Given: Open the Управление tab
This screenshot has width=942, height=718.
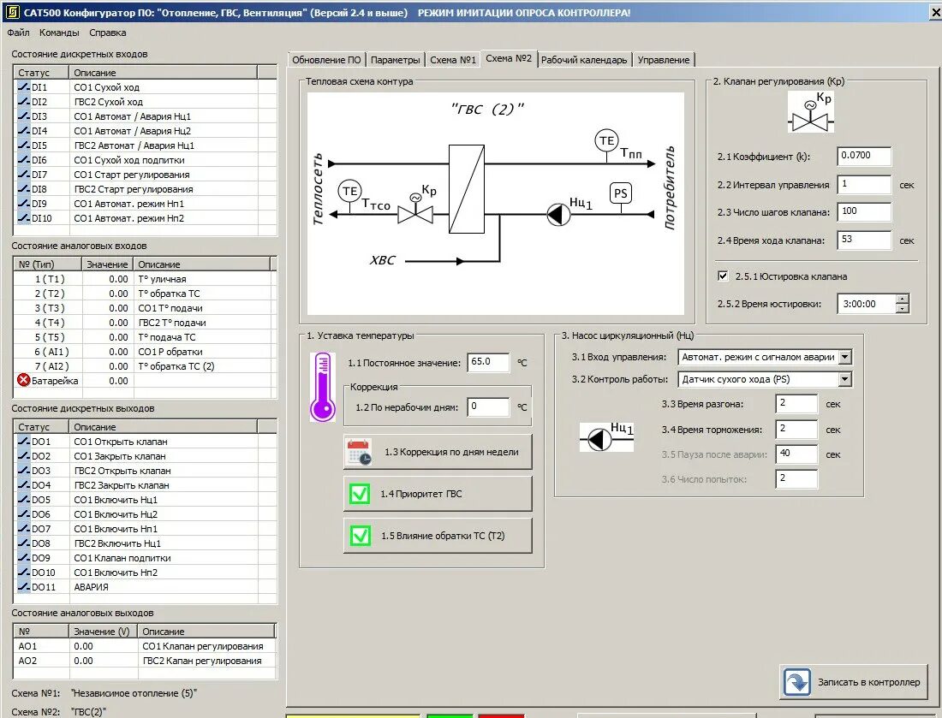Looking at the screenshot, I should click(x=663, y=60).
